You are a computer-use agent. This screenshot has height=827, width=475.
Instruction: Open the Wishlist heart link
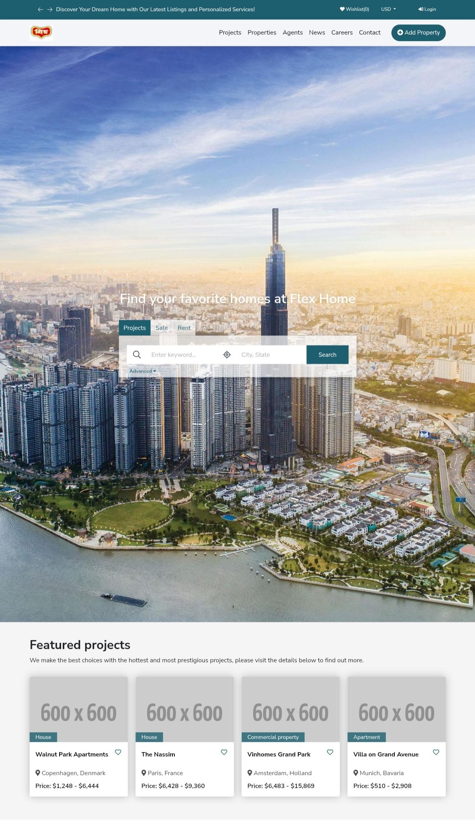click(354, 9)
